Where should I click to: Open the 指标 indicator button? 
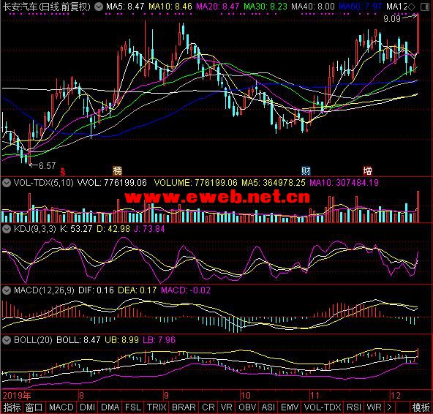[x=12, y=407]
